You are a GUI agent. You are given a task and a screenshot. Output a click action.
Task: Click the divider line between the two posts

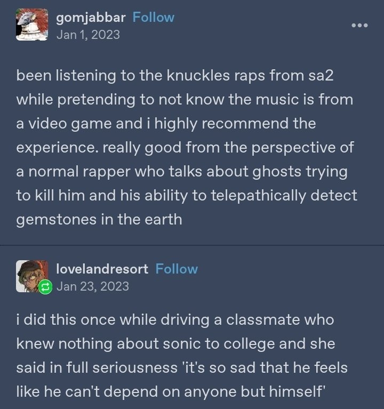pyautogui.click(x=192, y=245)
